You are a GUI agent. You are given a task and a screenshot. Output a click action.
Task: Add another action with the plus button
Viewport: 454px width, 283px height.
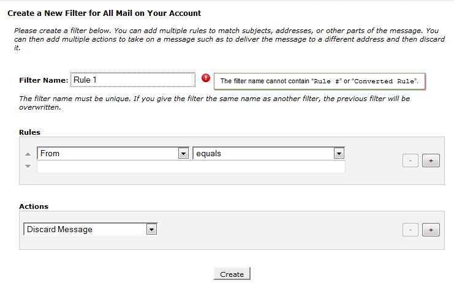pyautogui.click(x=431, y=230)
